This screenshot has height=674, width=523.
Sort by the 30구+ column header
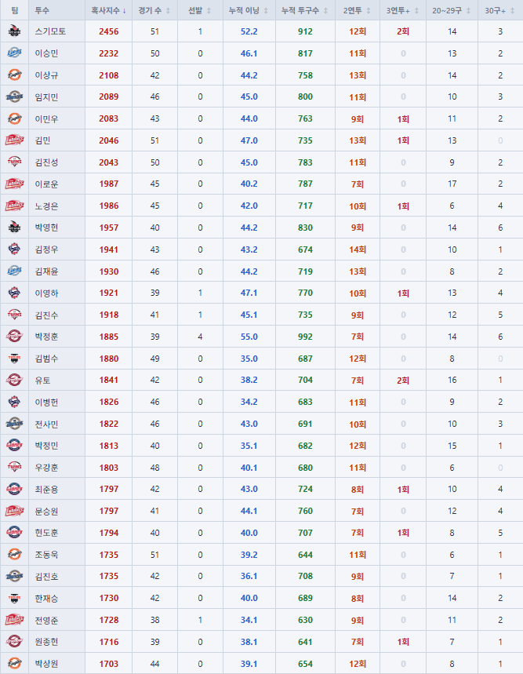pyautogui.click(x=500, y=10)
